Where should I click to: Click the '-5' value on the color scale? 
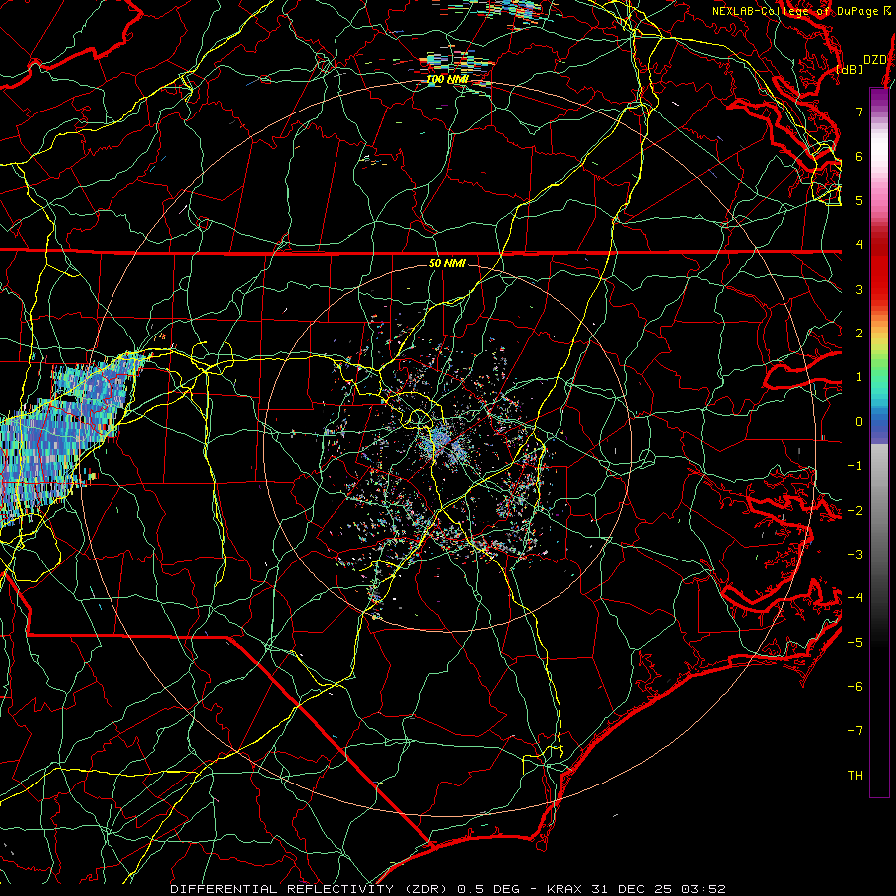(855, 642)
